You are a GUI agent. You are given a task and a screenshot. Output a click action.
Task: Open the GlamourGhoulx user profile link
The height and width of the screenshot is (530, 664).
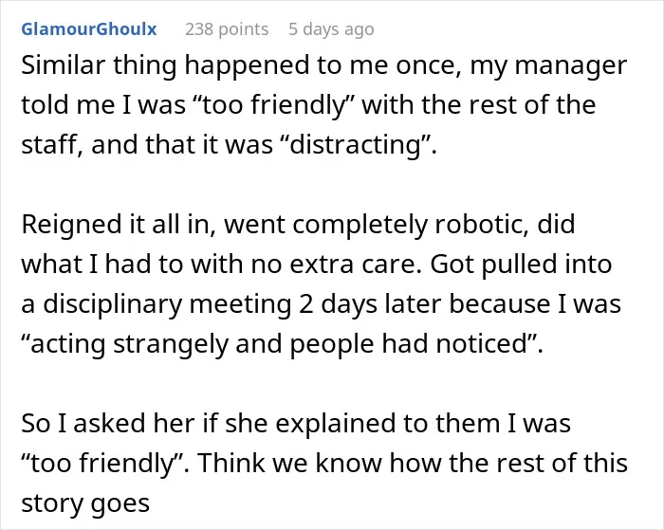pos(89,29)
